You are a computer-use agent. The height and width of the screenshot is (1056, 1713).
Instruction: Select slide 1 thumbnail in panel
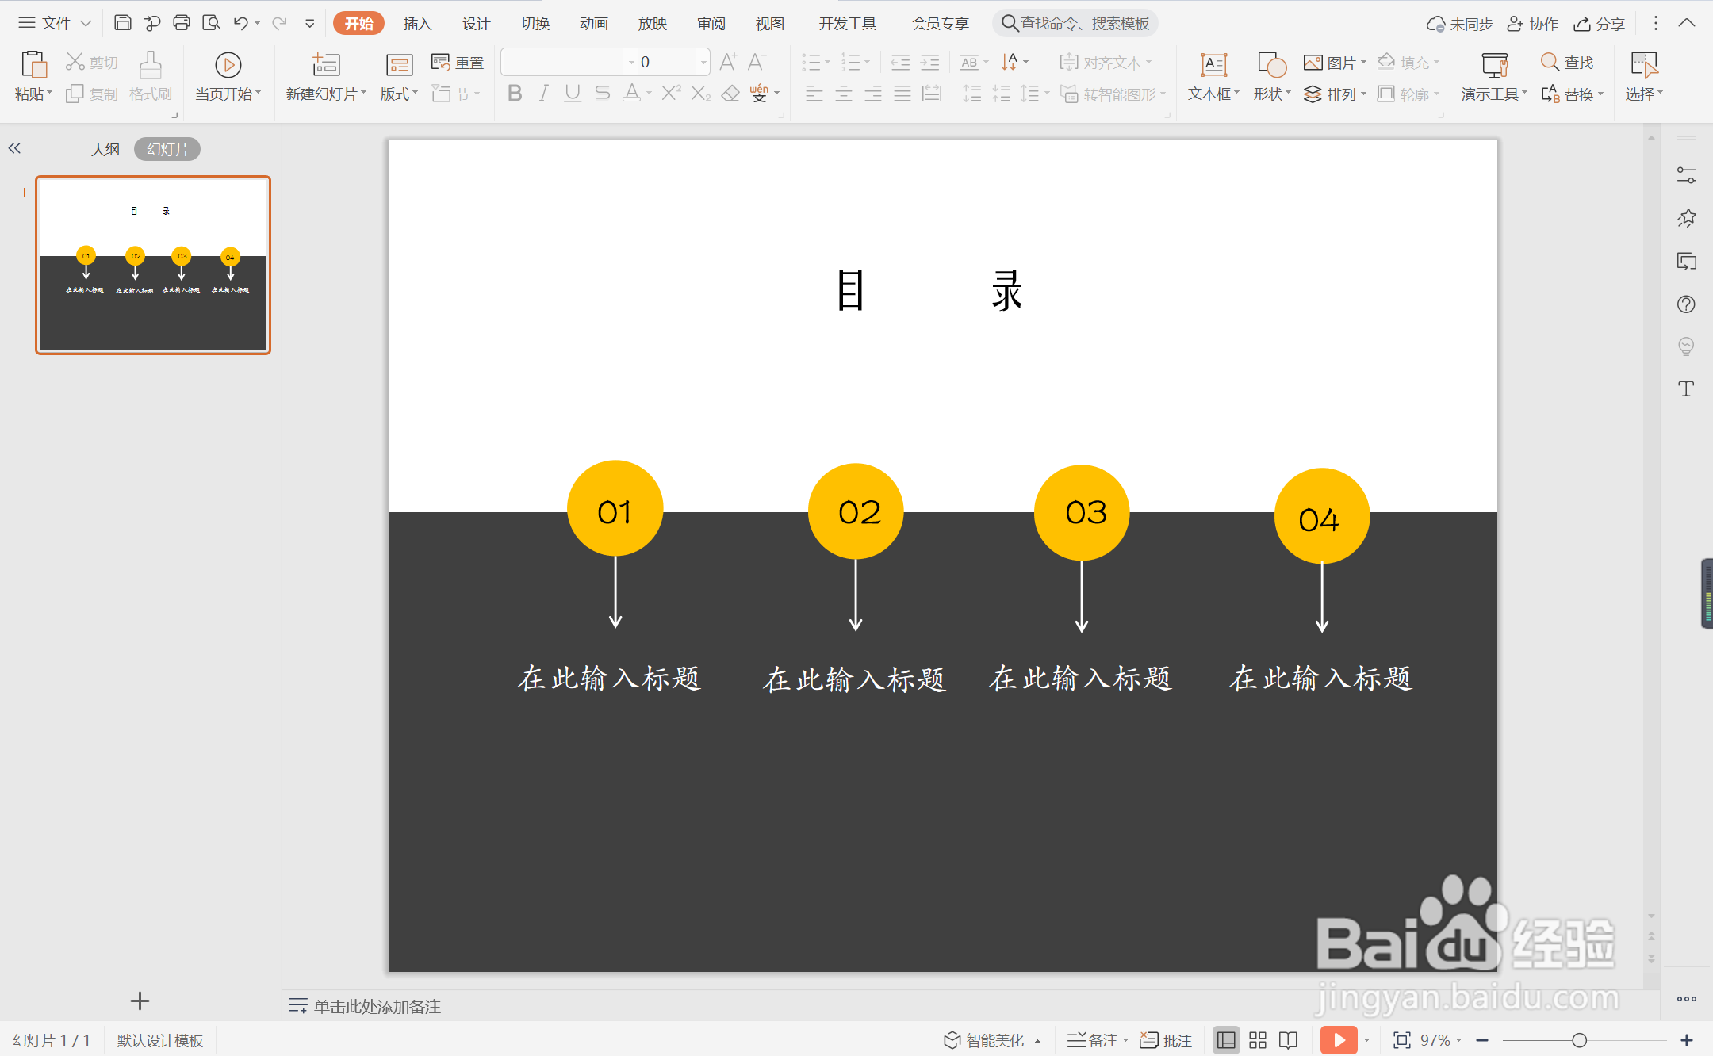(x=152, y=264)
